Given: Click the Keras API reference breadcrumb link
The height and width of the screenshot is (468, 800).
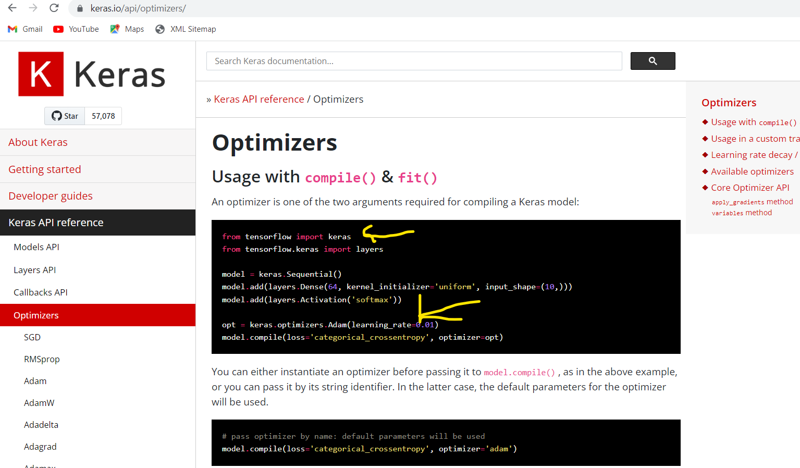Looking at the screenshot, I should pyautogui.click(x=259, y=99).
